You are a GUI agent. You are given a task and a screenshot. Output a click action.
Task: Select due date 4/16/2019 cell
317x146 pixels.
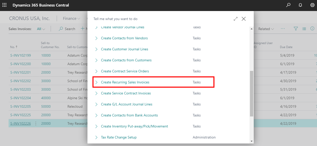[288, 106]
